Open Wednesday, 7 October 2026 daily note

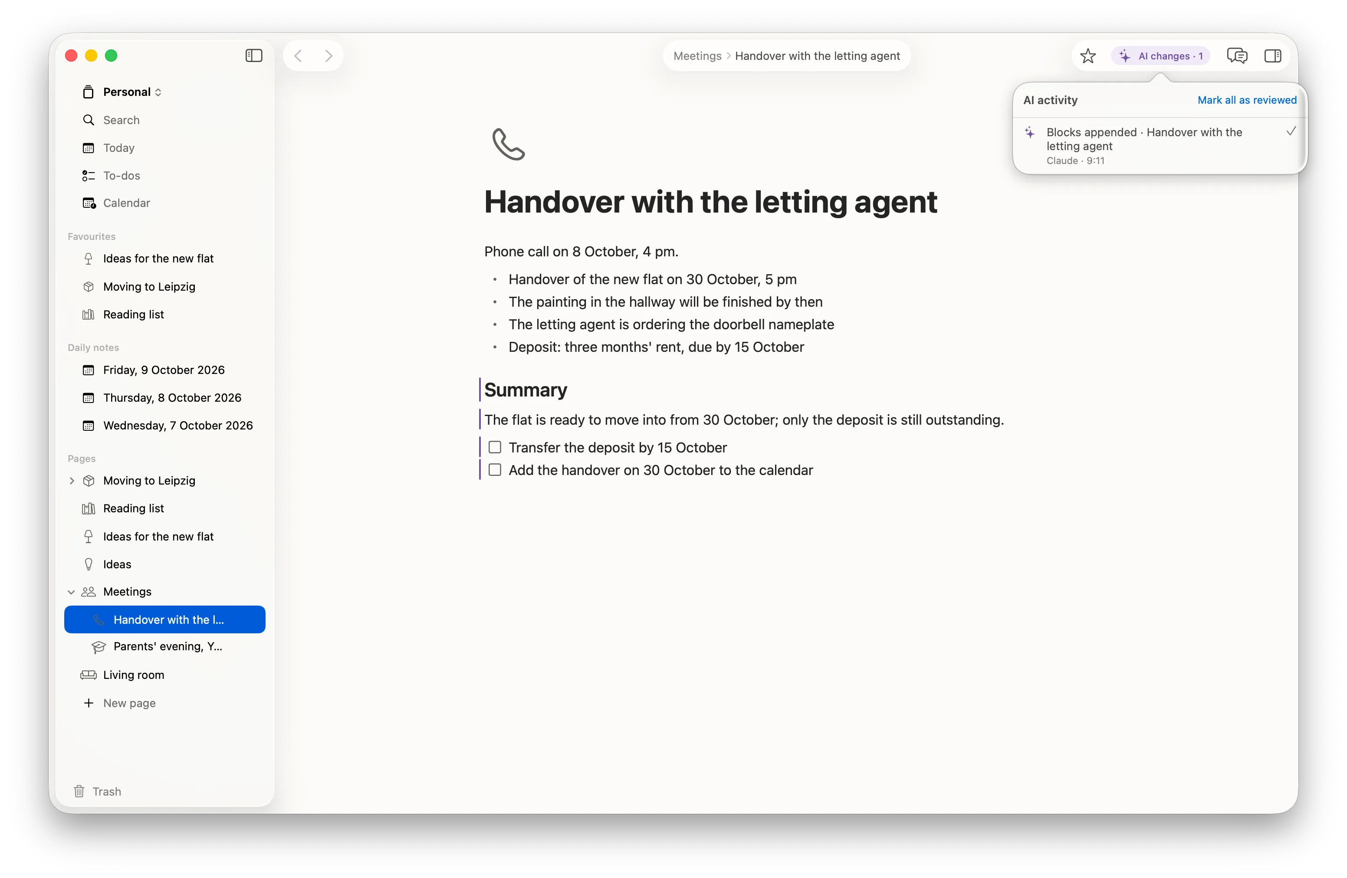click(165, 426)
